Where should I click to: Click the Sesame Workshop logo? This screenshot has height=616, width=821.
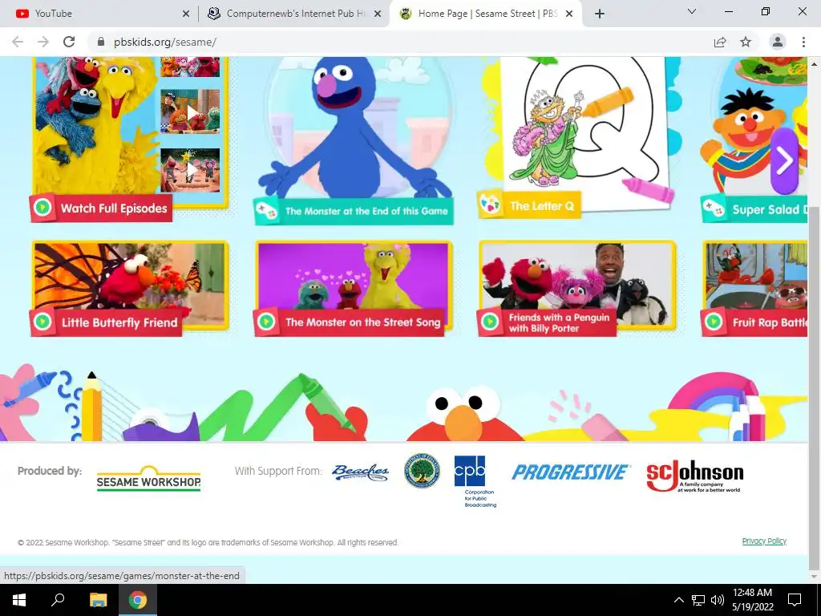[x=148, y=478]
